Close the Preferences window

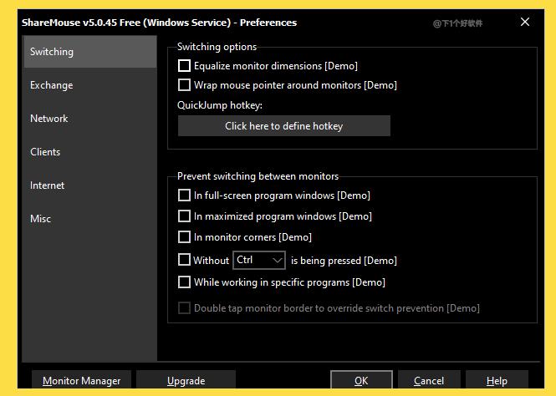point(525,22)
